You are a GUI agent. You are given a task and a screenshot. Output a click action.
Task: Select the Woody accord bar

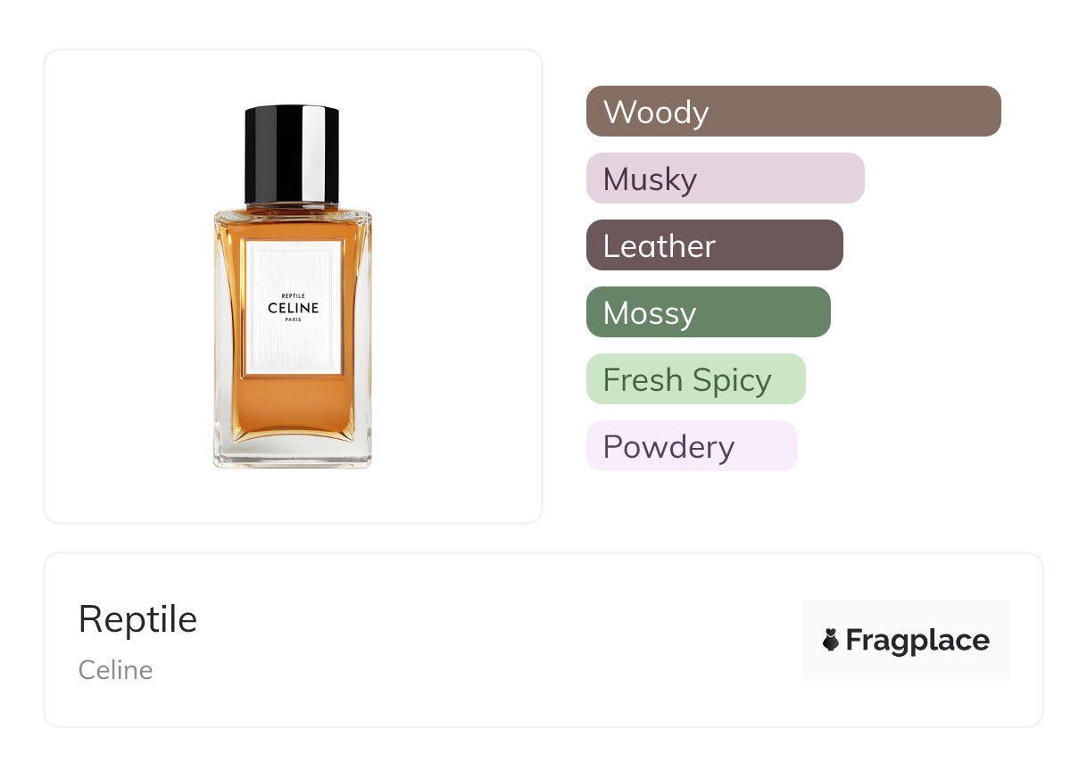[x=792, y=112]
